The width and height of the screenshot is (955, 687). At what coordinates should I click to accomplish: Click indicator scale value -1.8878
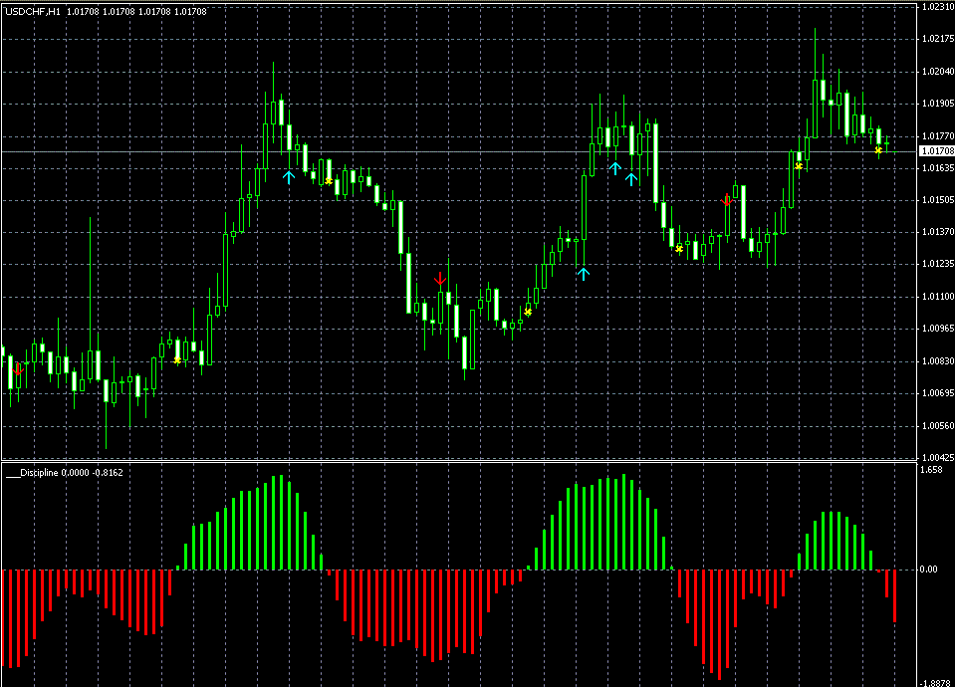(936, 683)
